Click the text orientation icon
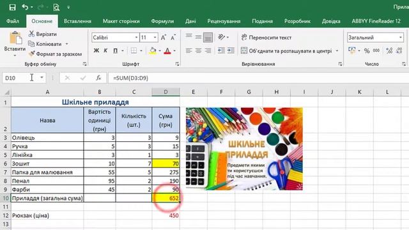Image resolution: width=409 pixels, height=230 pixels. pos(222,37)
